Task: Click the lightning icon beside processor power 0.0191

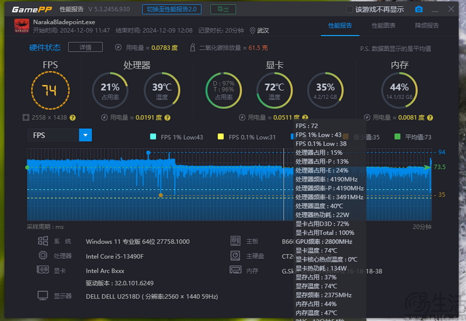Action: [x=104, y=118]
